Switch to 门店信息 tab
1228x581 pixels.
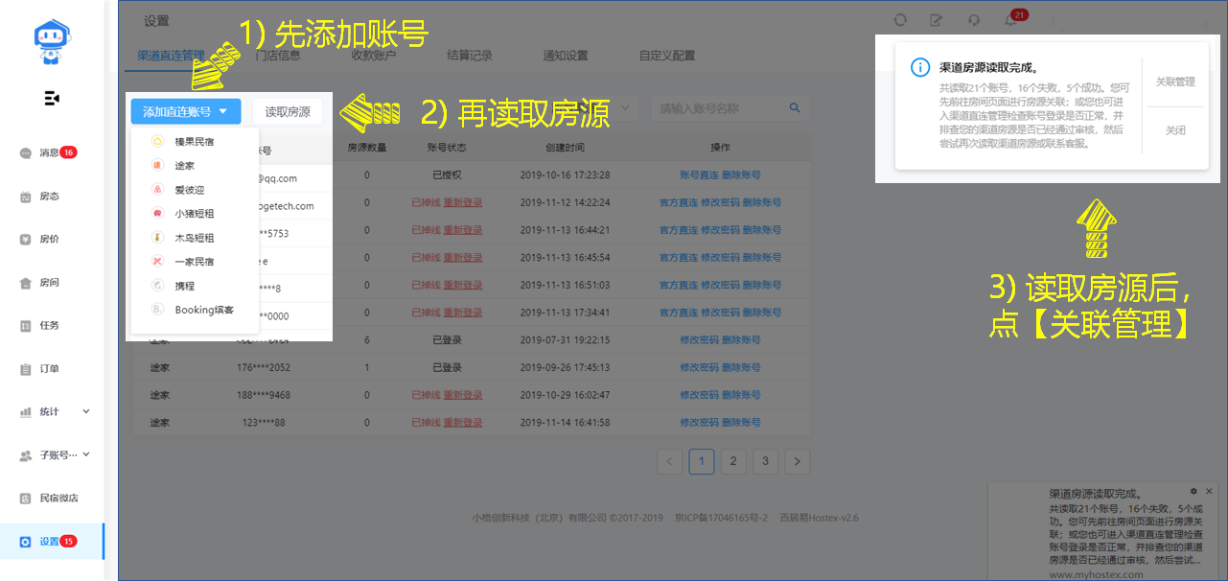(277, 56)
